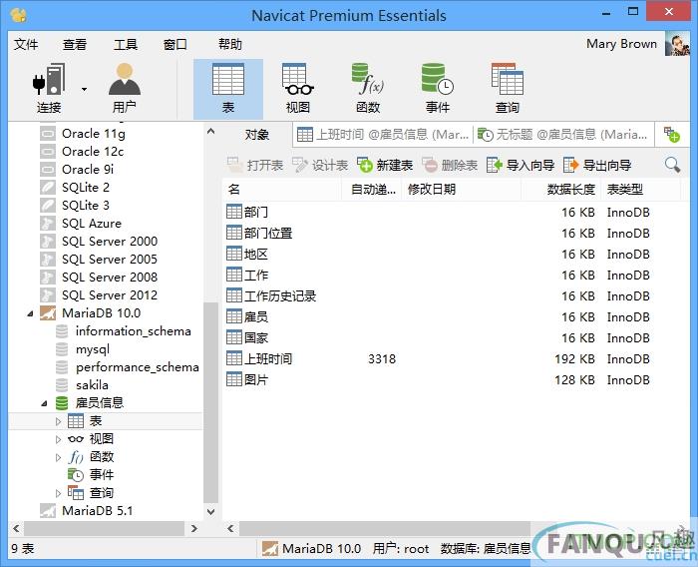Switch to the 上班时间 @雇员信息 tab
Screen dimensions: 698x567
pyautogui.click(x=383, y=134)
